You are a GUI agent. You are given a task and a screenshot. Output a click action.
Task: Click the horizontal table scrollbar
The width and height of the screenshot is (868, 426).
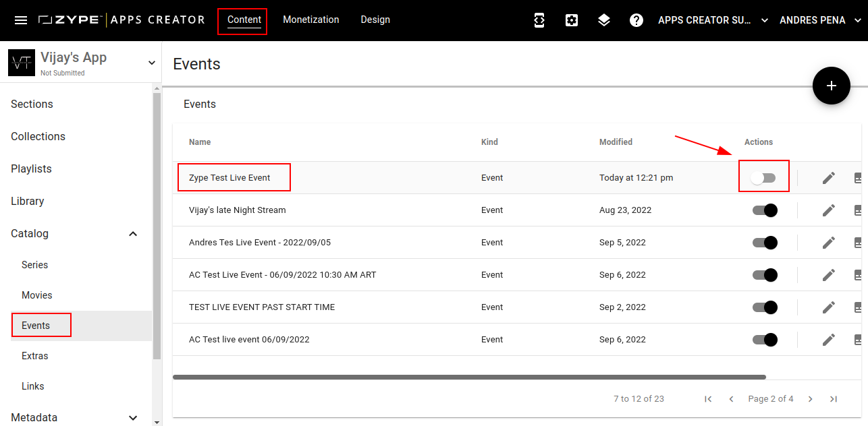pyautogui.click(x=469, y=377)
